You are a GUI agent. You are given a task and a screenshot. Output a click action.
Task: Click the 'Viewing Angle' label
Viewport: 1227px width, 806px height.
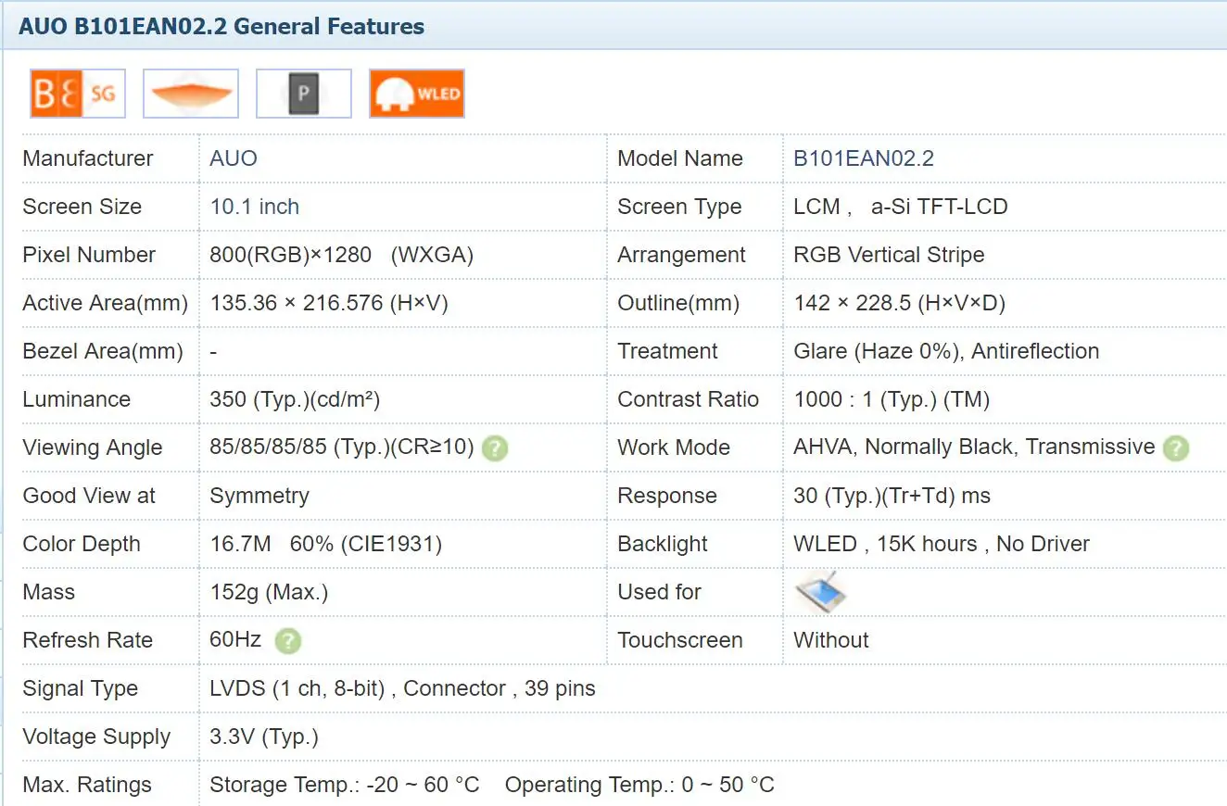(x=93, y=447)
